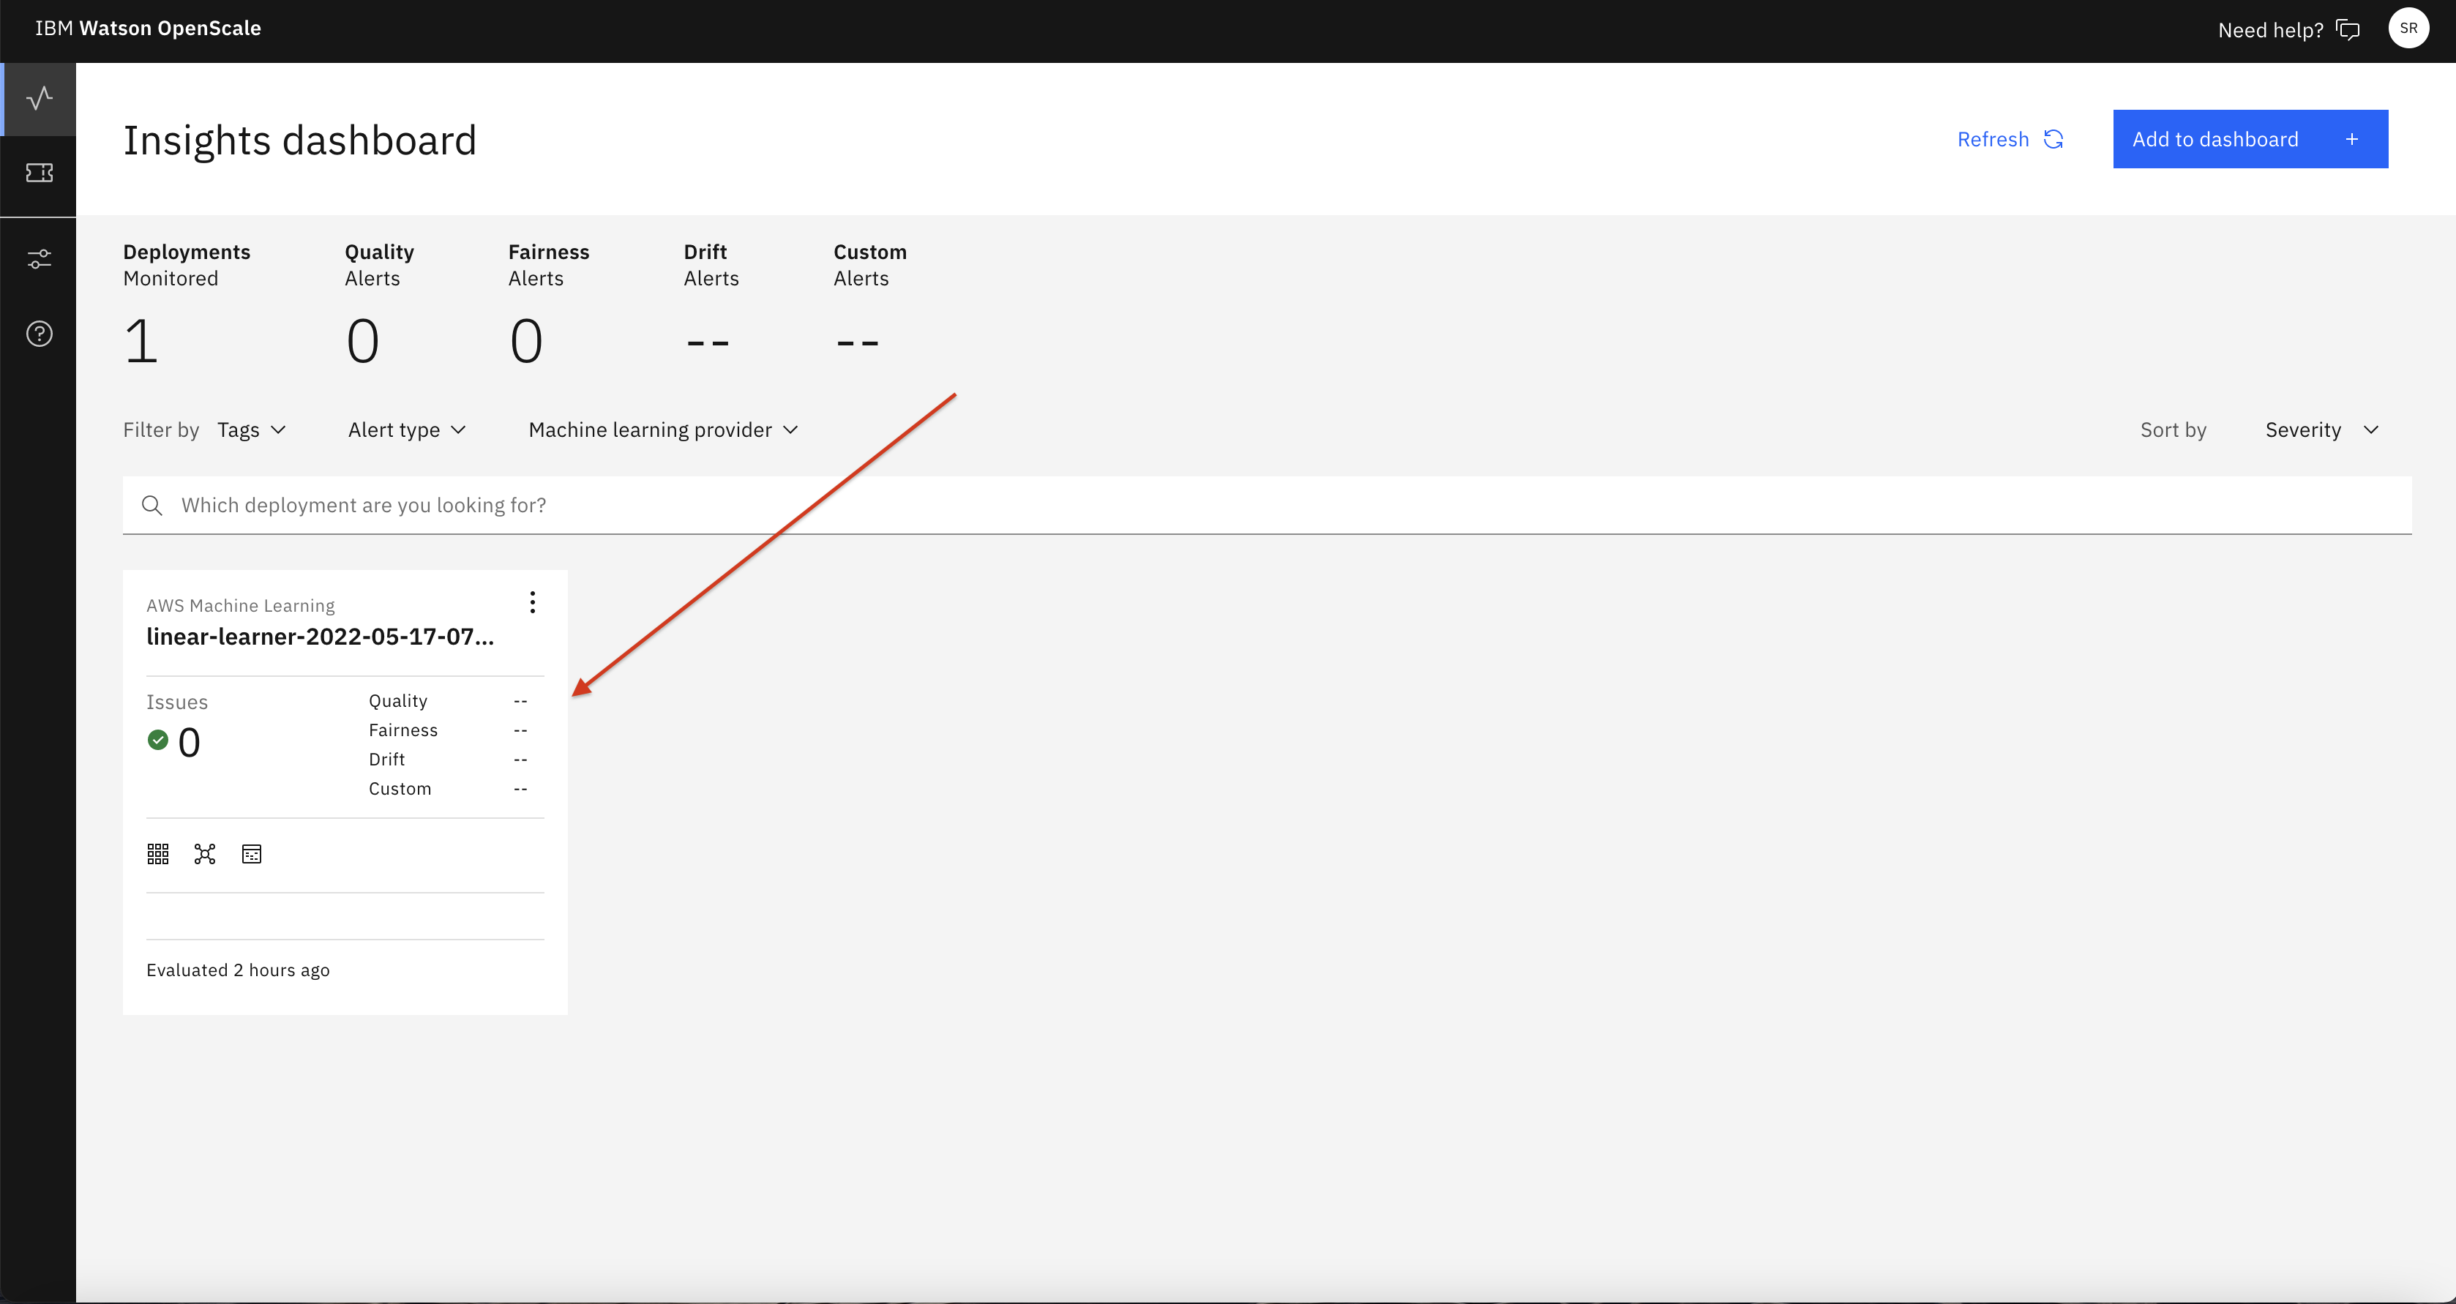Viewport: 2456px width, 1304px height.
Task: Click the Quality row in deployment tile
Action: (448, 700)
